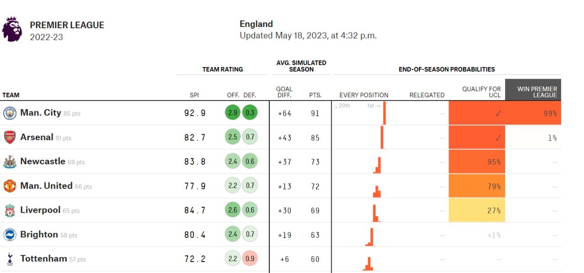Image resolution: width=584 pixels, height=273 pixels.
Task: Click the Brighton club crest
Action: (x=10, y=235)
